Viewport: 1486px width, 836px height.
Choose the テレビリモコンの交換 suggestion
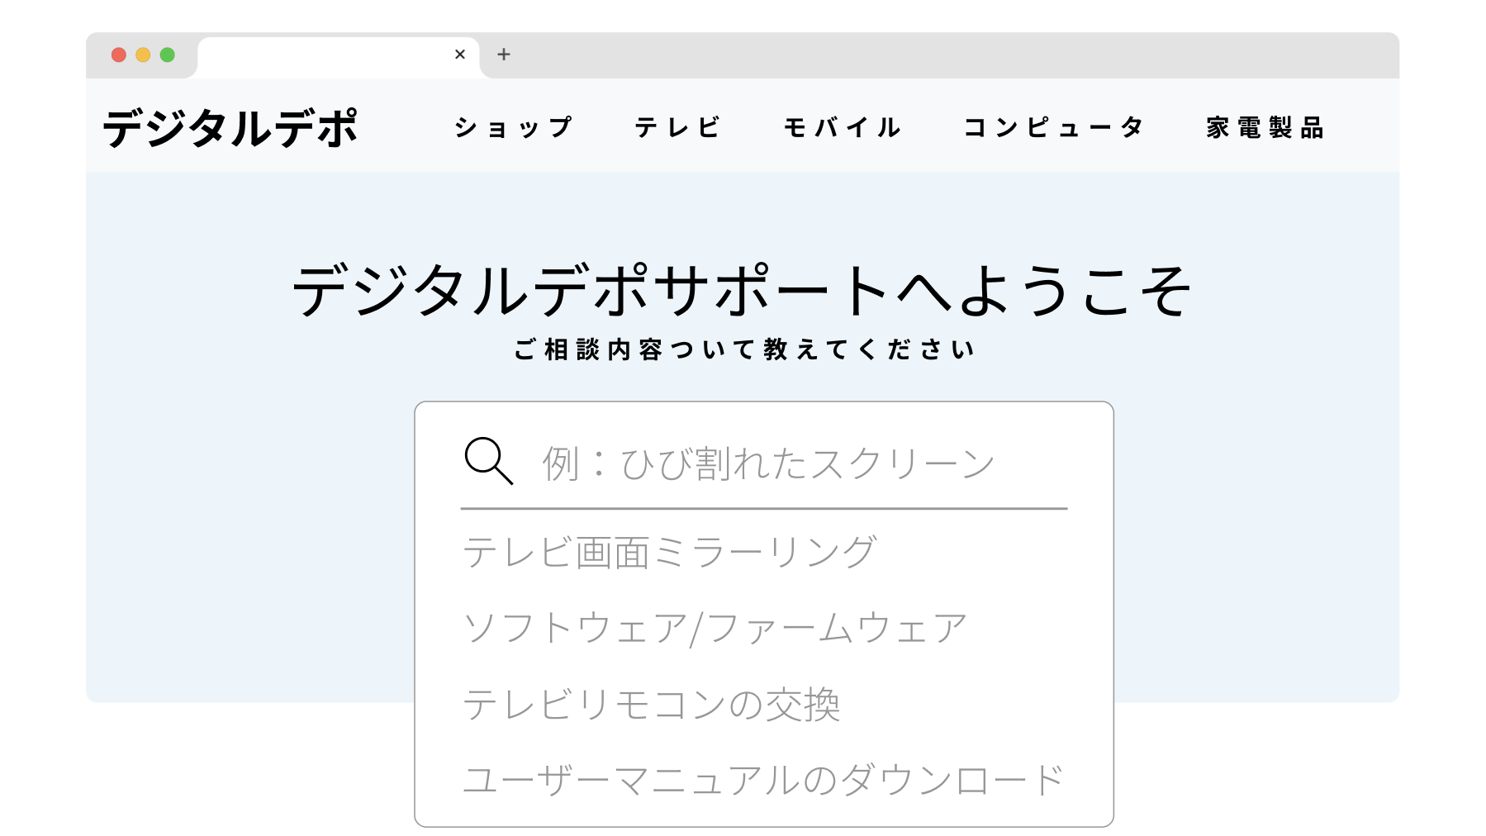652,705
